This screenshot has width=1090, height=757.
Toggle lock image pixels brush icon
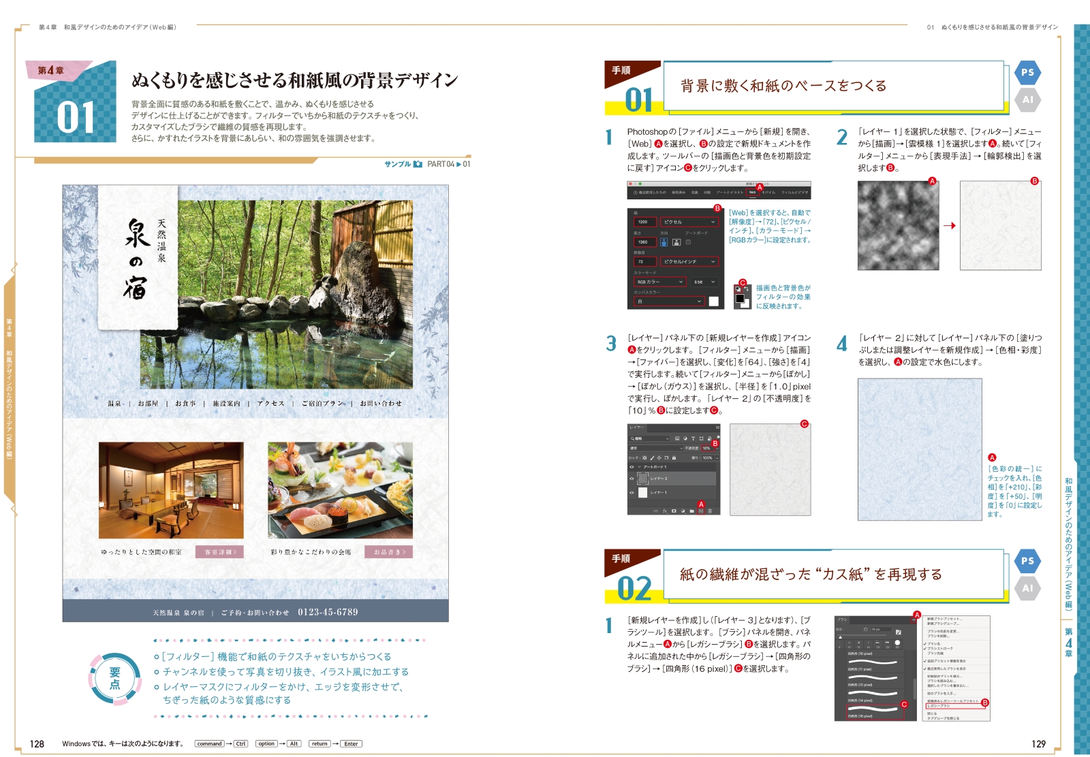(x=652, y=458)
